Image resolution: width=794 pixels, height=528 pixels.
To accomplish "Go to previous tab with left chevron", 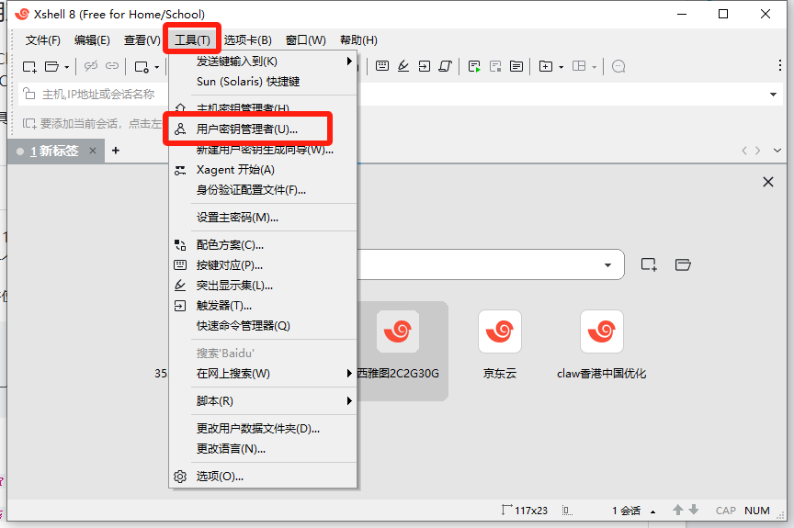I will point(743,151).
